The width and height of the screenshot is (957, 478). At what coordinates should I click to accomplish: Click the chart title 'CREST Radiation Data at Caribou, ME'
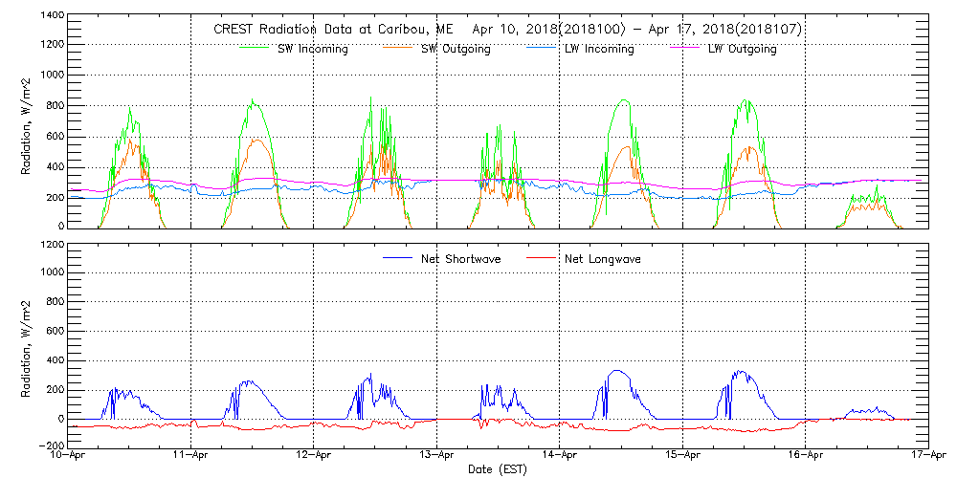334,30
